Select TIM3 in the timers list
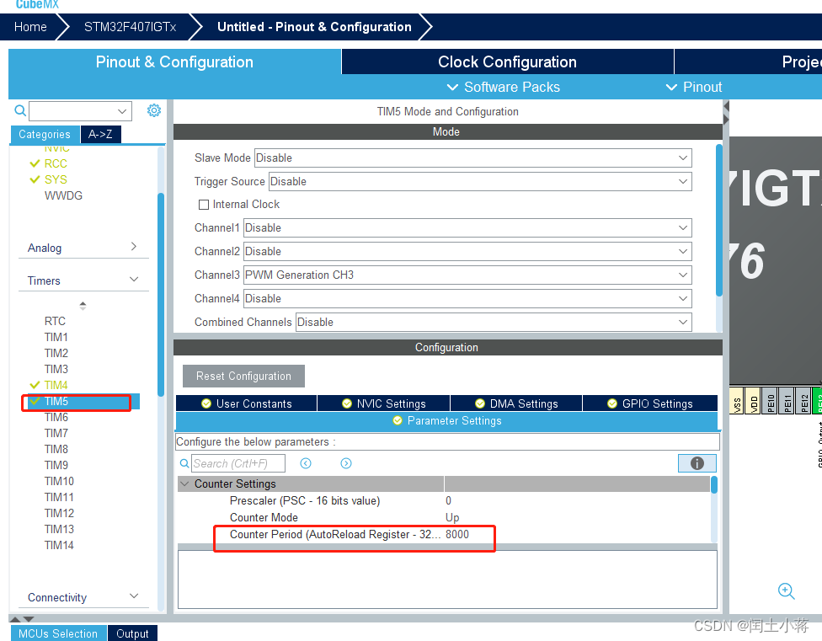 (x=56, y=370)
